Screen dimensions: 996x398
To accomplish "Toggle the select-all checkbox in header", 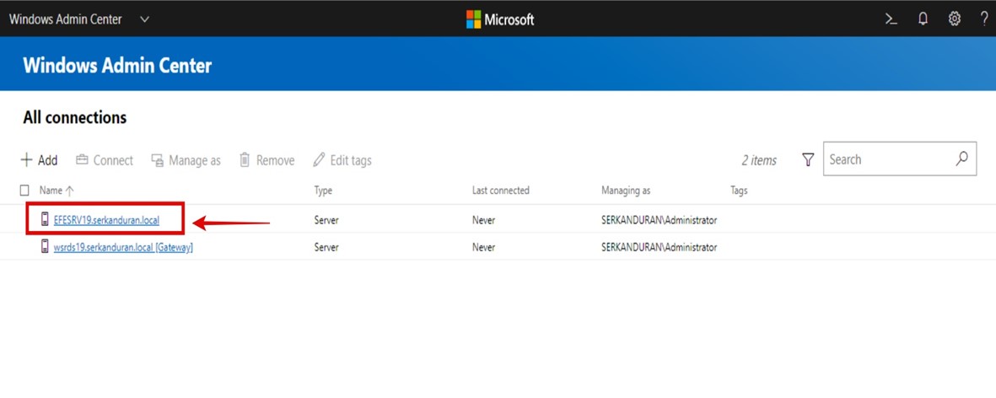I will coord(24,190).
